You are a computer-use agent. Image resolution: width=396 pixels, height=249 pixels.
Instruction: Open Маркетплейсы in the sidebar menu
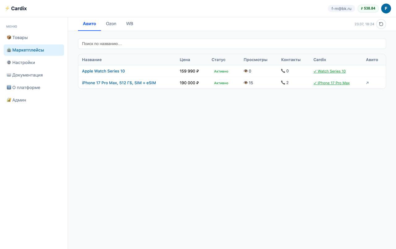tap(34, 50)
